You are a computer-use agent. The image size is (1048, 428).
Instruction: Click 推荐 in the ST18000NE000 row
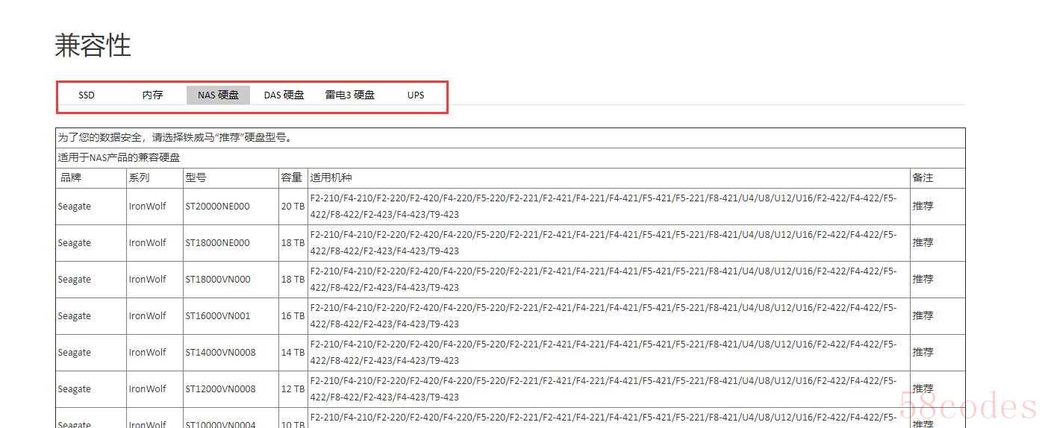[923, 242]
